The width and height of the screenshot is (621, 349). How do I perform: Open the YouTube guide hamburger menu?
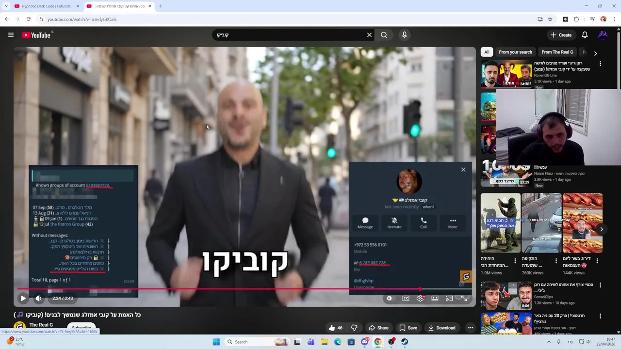[11, 35]
